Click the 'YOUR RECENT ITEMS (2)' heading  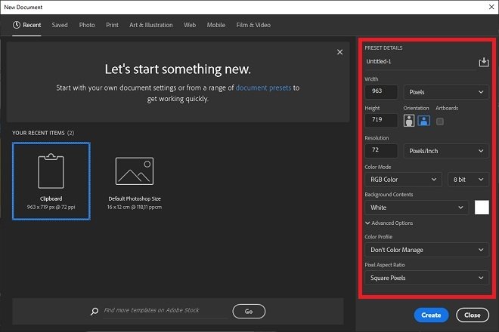point(43,133)
